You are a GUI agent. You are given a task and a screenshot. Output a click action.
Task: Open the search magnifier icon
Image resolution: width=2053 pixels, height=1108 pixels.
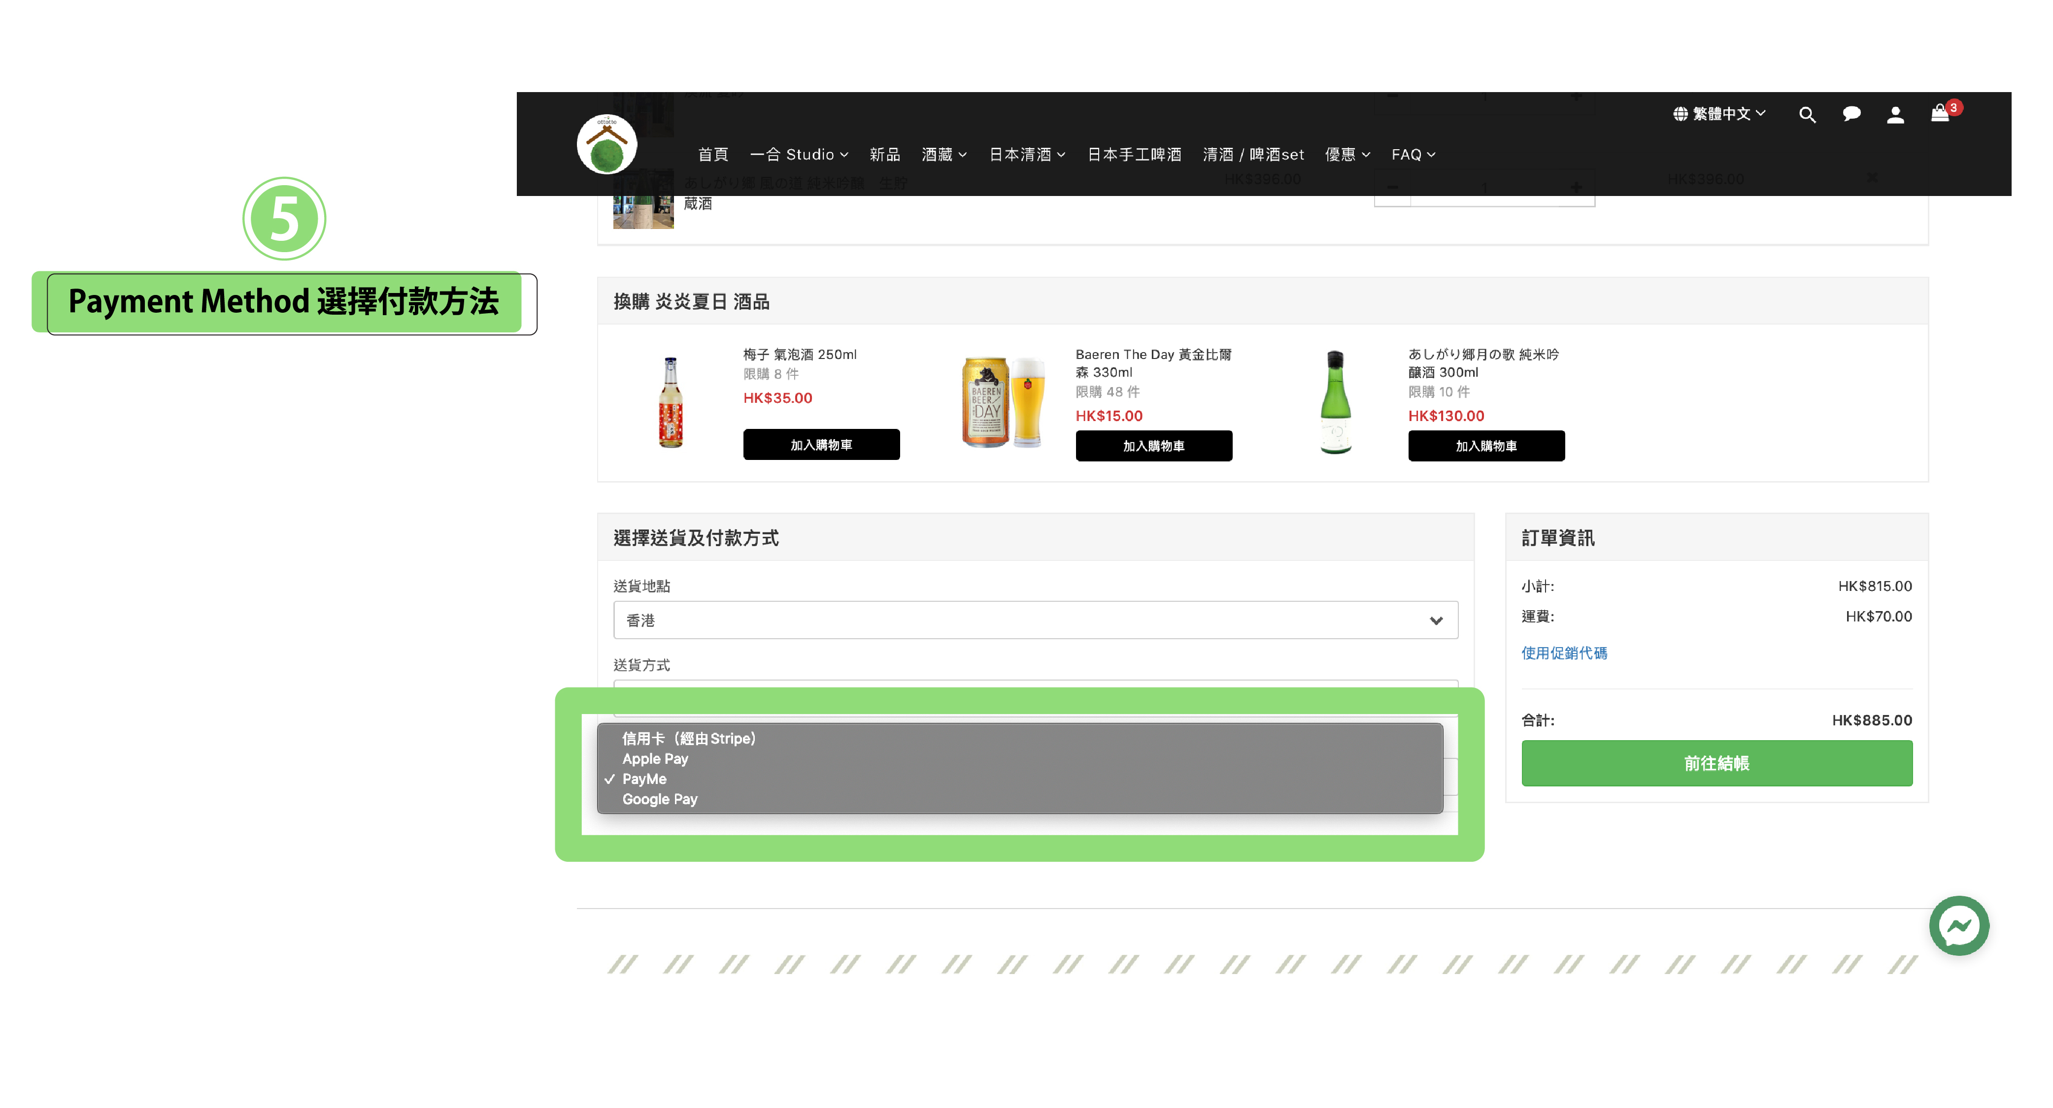pyautogui.click(x=1807, y=115)
